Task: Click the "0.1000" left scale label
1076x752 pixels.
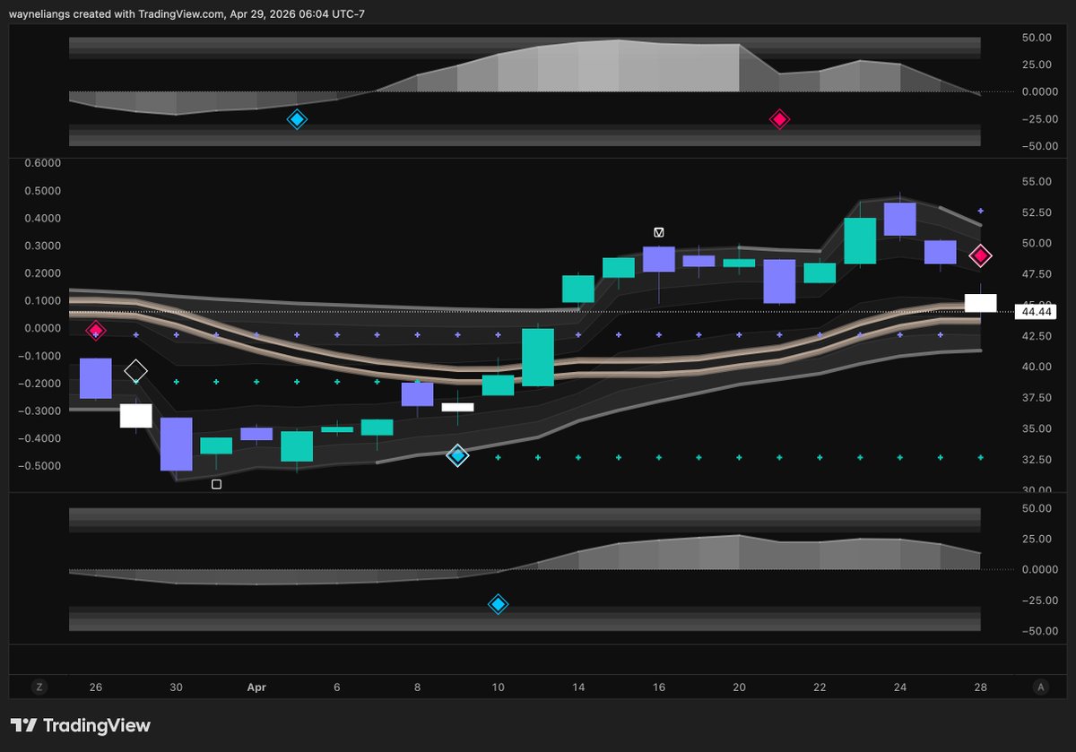Action: coord(42,301)
